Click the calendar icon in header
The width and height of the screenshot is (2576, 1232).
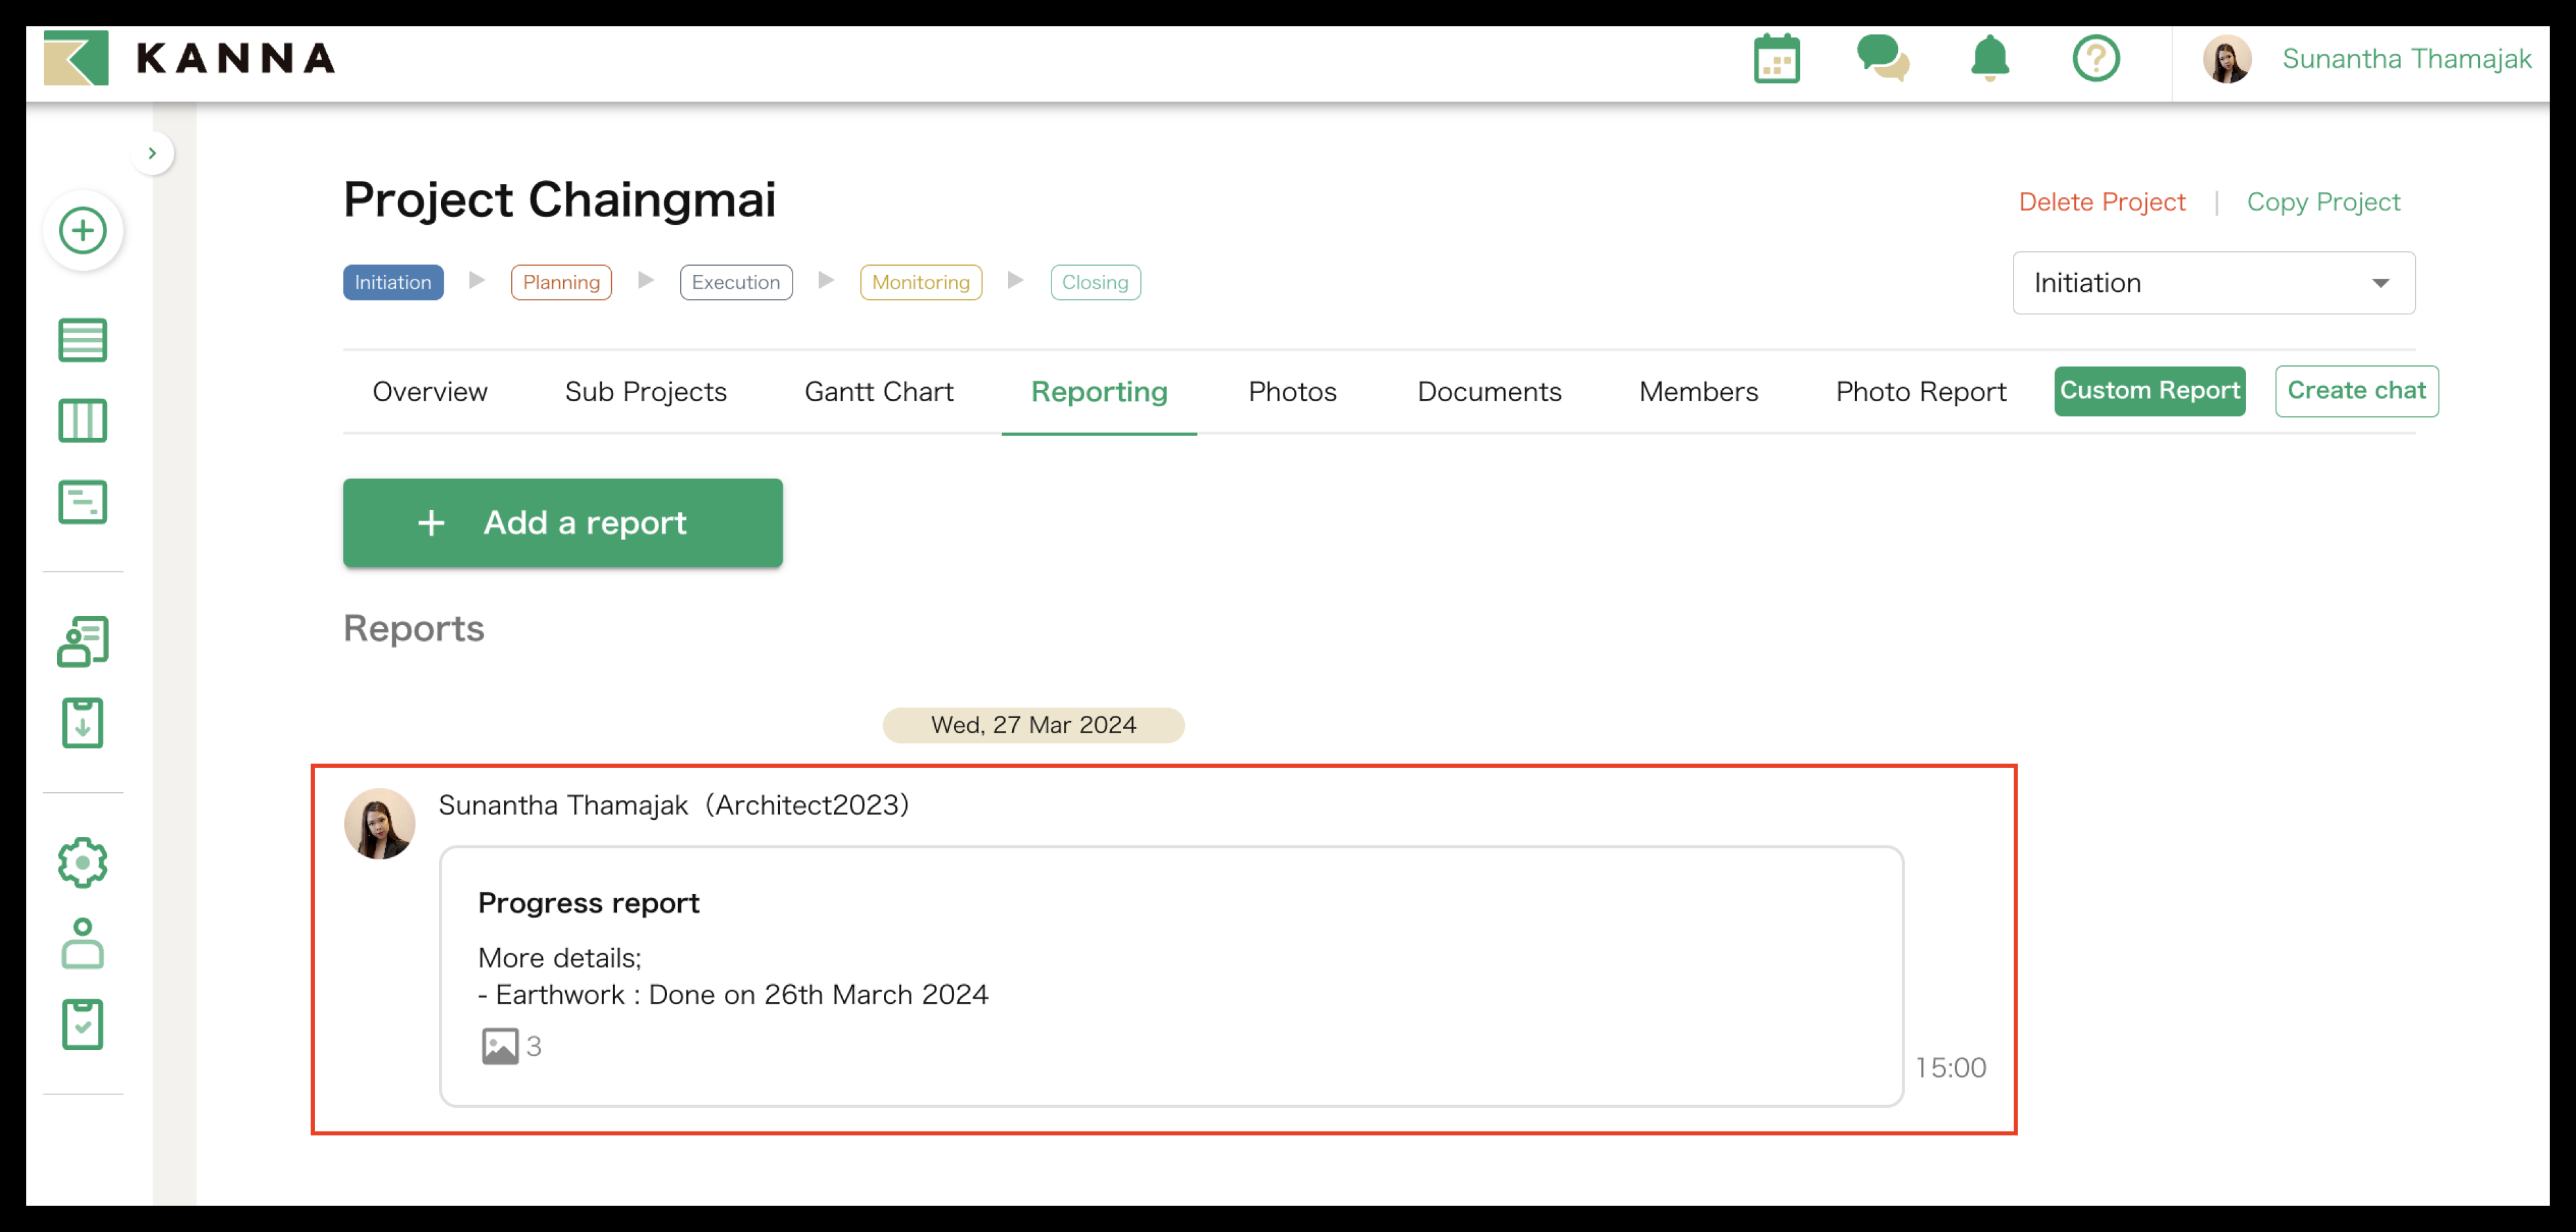(1776, 59)
